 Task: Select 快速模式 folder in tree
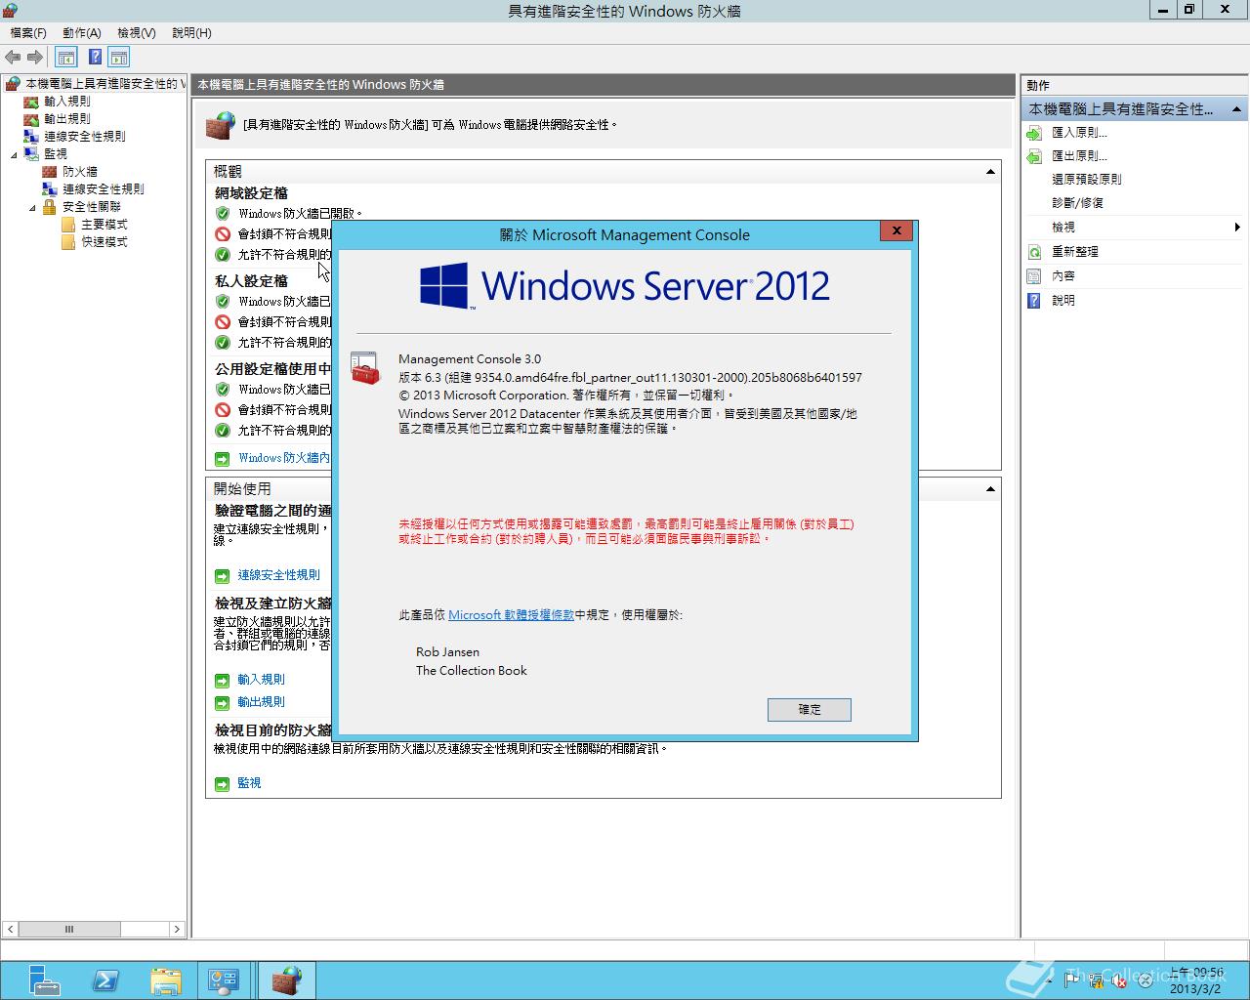(104, 242)
